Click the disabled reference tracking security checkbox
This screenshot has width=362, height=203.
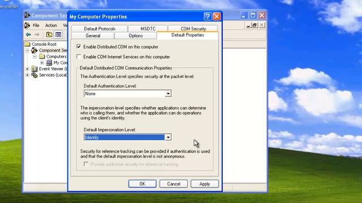coord(86,164)
